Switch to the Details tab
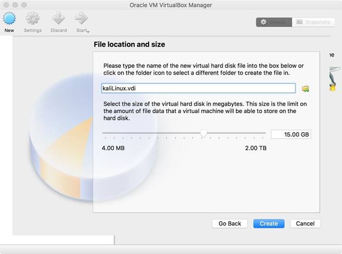 (x=273, y=22)
